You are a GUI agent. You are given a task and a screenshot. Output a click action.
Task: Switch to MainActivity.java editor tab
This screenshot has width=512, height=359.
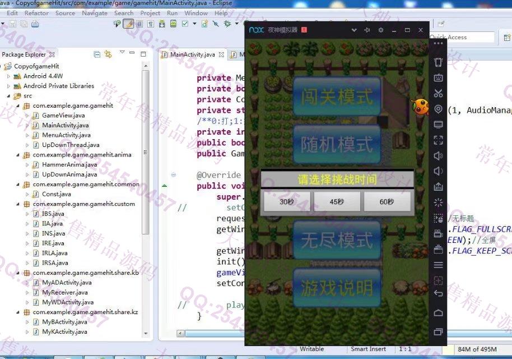(192, 54)
